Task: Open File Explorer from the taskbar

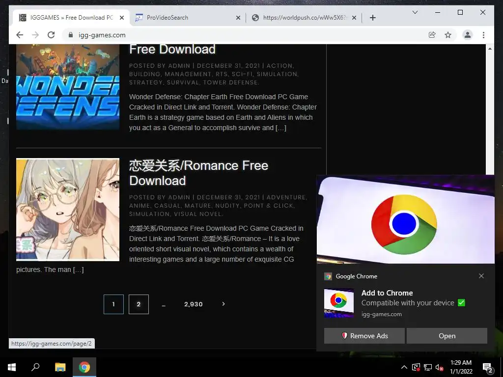Action: pos(60,367)
